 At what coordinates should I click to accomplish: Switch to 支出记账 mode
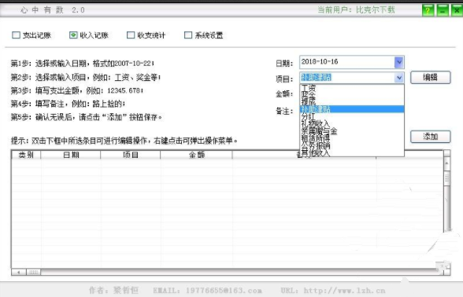pyautogui.click(x=31, y=35)
